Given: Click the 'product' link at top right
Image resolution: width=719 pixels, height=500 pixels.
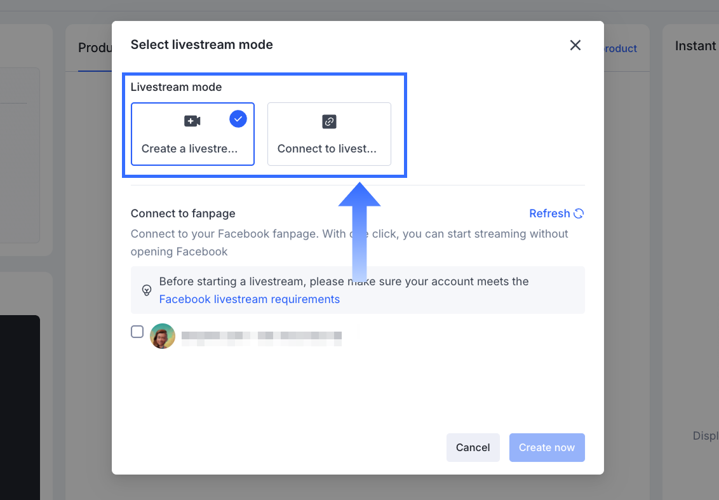Looking at the screenshot, I should (620, 49).
